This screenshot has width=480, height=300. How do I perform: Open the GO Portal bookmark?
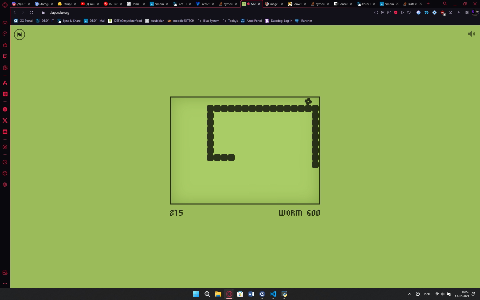click(23, 21)
